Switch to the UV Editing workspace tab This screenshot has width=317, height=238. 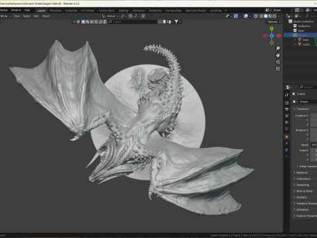87,11
